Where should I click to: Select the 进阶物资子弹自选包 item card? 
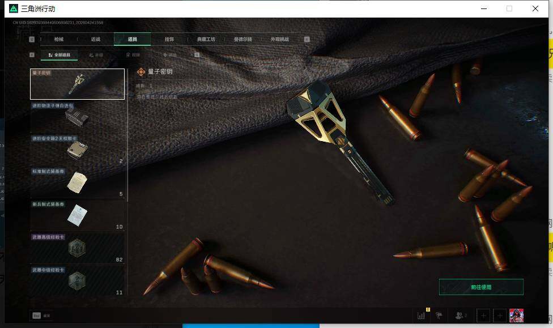[77, 117]
